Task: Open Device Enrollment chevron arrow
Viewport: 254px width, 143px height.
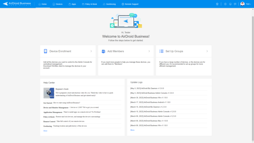Action: pos(91,51)
